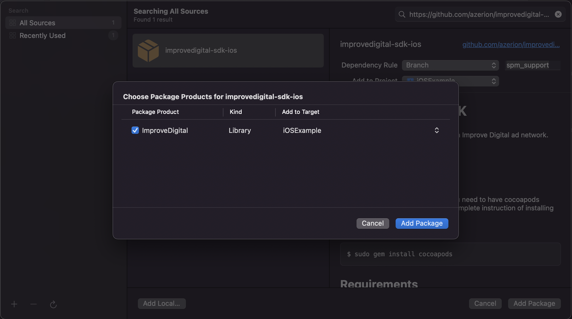Cancel the Choose Package Products dialog

373,223
